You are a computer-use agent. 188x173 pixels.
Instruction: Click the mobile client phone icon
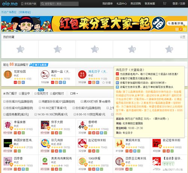pos(22,4)
